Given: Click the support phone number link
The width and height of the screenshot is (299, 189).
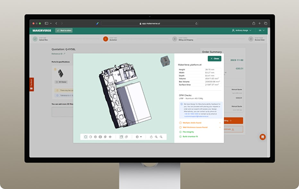Looking at the screenshot, I should 191,114.
